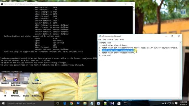This screenshot has width=189, height=106.
Task: Select the purple swirl desktop shortcut
Action: 15,82
